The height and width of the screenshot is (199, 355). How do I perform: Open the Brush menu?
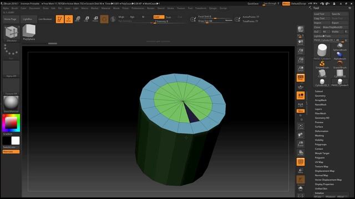[14, 8]
